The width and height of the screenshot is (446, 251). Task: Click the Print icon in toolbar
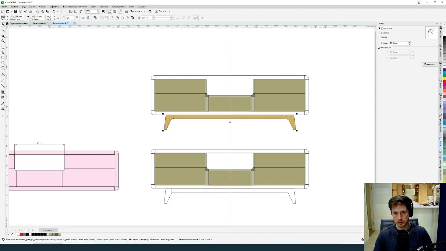[31, 12]
